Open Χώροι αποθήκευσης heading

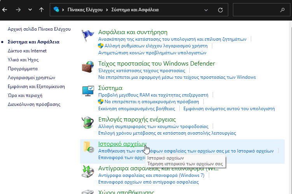coord(126,192)
